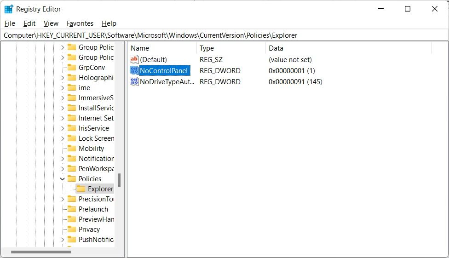Click the (Default) string value icon
Screen dimensions: 449x258
pyautogui.click(x=134, y=60)
